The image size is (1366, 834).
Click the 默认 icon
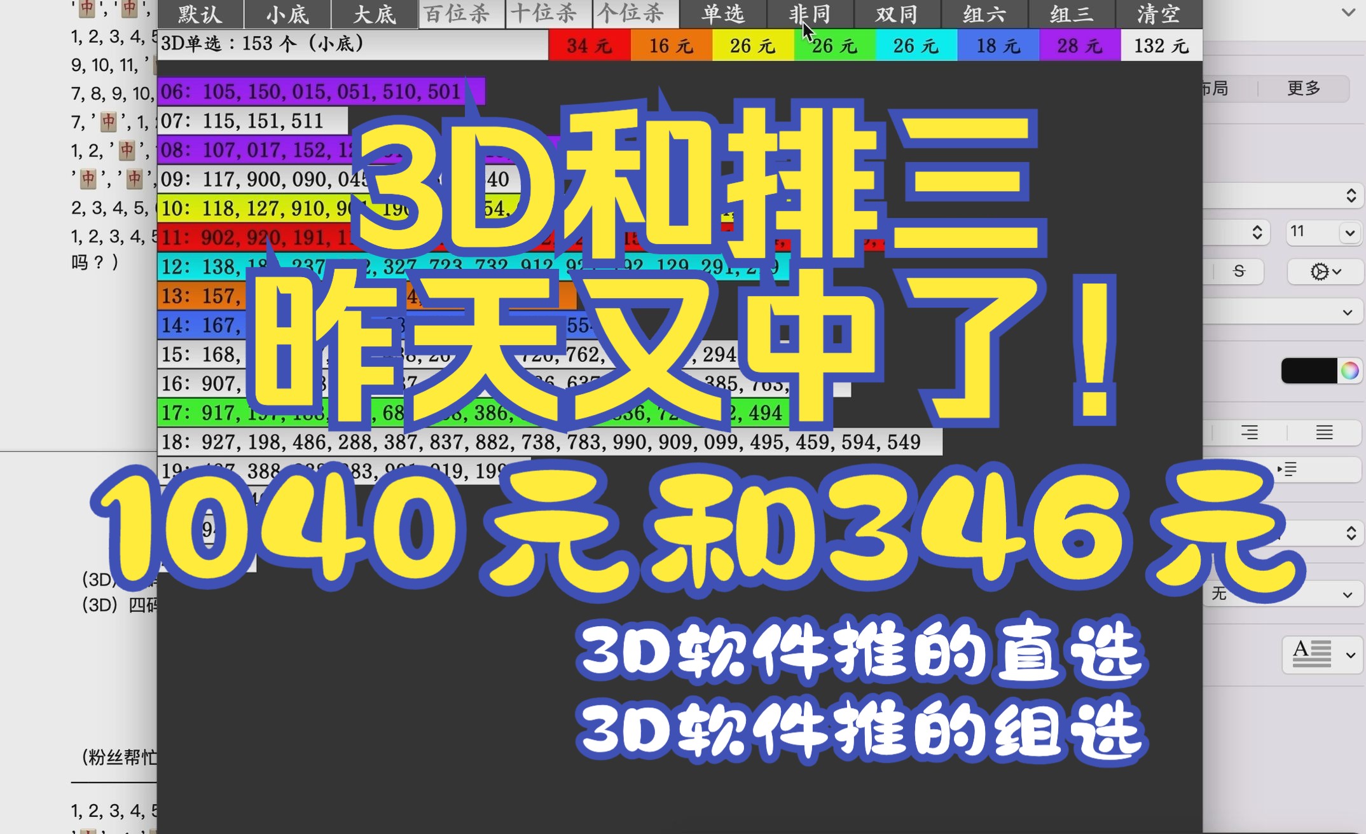[x=196, y=13]
